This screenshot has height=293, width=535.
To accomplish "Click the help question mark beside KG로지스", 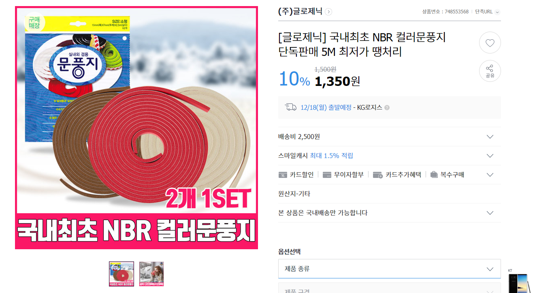I will 387,108.
